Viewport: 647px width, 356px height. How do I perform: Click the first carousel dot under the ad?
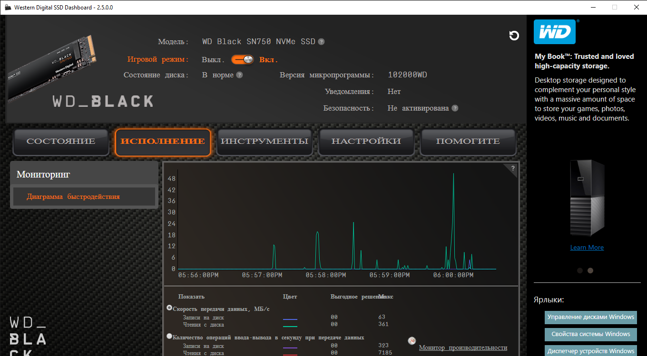click(580, 271)
